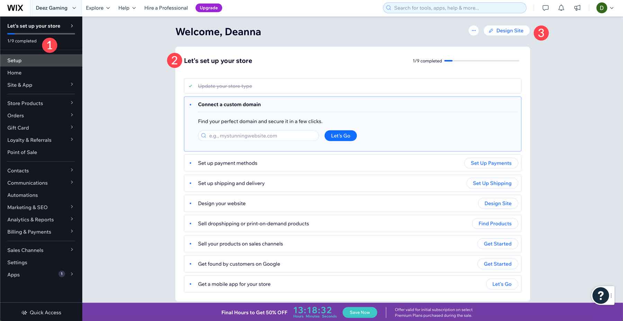The image size is (623, 321).
Task: Open the Explore dropdown
Action: (x=98, y=8)
